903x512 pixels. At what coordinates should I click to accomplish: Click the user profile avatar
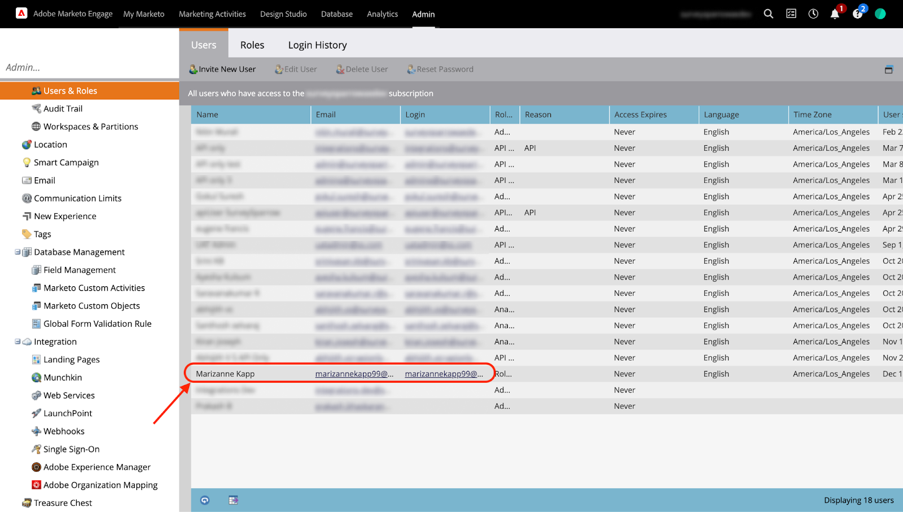tap(880, 14)
